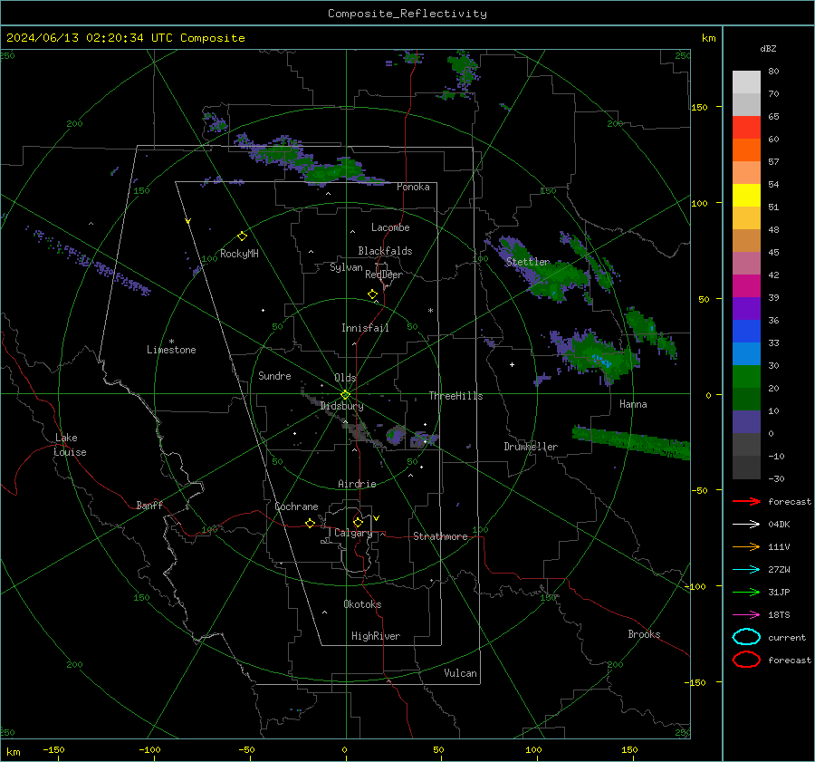Select the 80 dBZ color swatch
Image resolution: width=815 pixels, height=762 pixels.
pos(746,82)
